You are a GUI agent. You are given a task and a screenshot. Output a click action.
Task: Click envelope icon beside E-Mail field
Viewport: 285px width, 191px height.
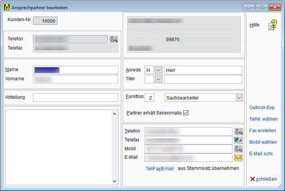click(x=239, y=158)
